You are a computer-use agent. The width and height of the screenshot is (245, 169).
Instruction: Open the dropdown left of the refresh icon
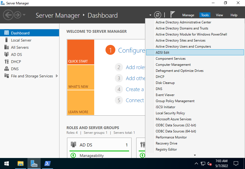coord(150,15)
